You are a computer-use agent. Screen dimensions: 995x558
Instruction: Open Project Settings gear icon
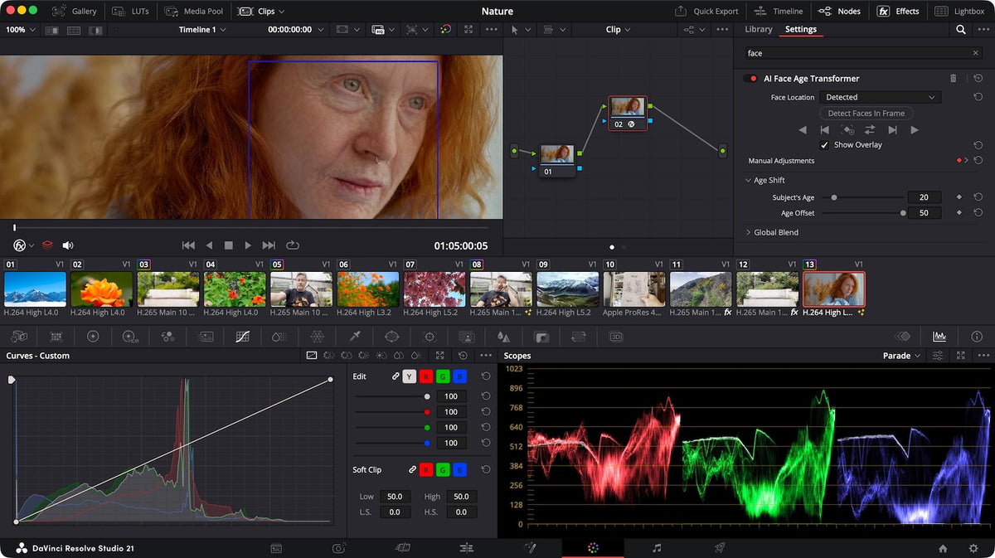point(973,548)
